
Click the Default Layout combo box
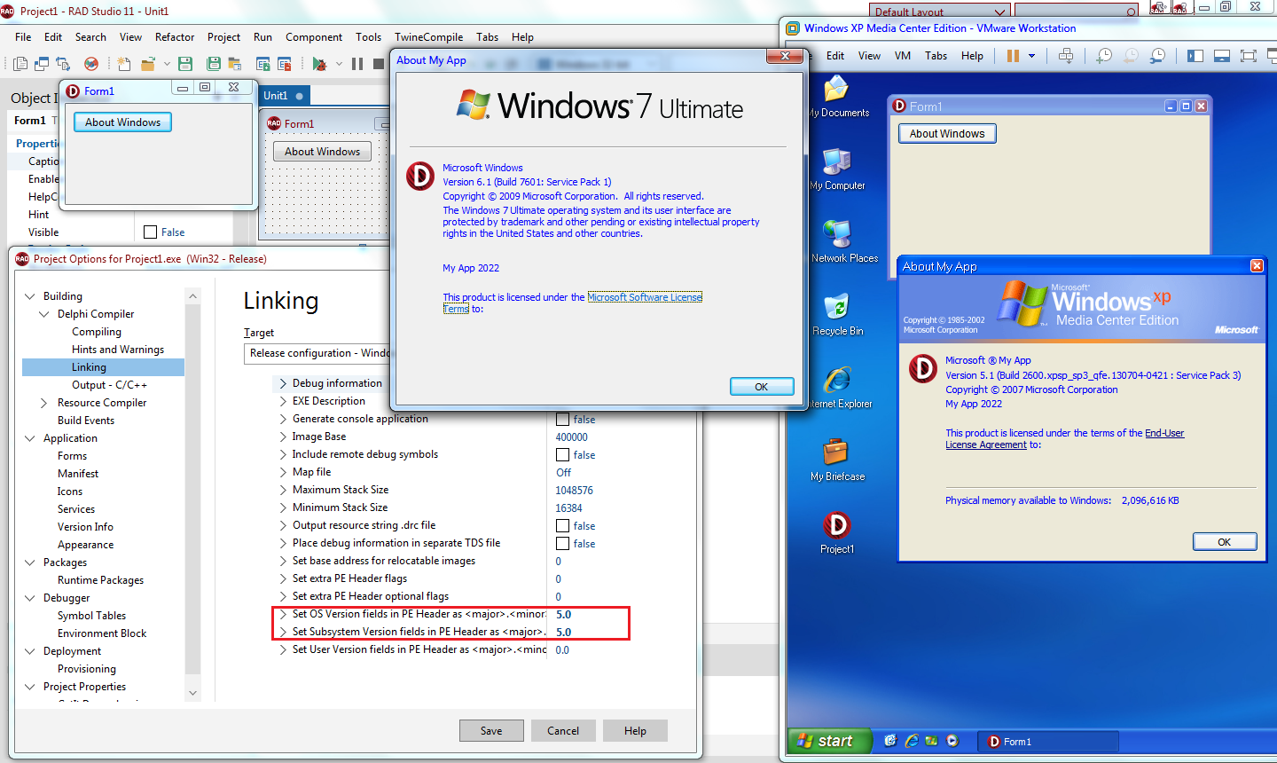939,12
